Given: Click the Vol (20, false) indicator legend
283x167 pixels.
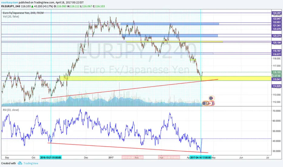Looking at the screenshot, I should 11,16.
